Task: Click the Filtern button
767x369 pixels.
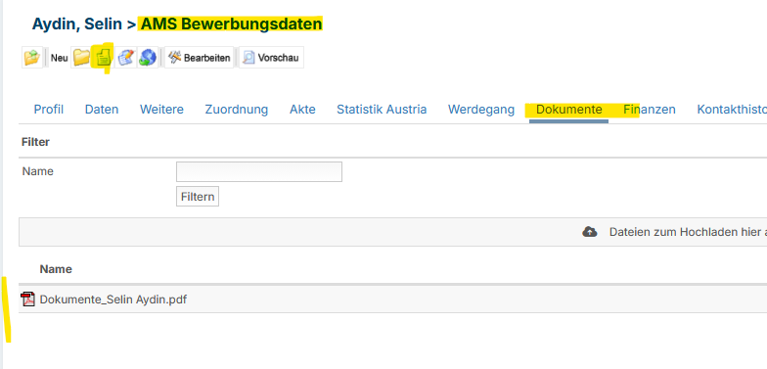Action: coord(198,197)
